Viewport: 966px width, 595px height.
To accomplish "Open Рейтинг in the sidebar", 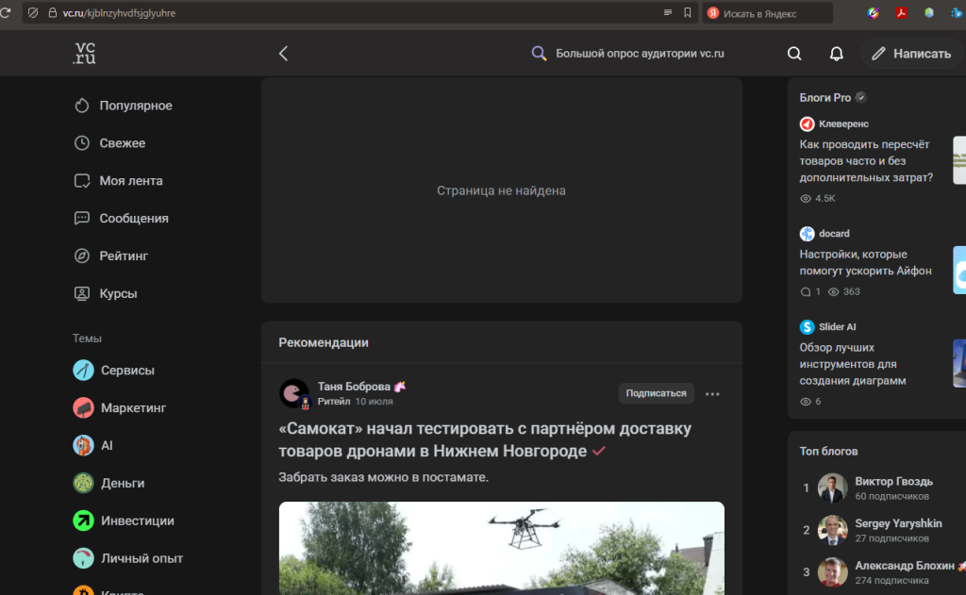I will [111, 256].
